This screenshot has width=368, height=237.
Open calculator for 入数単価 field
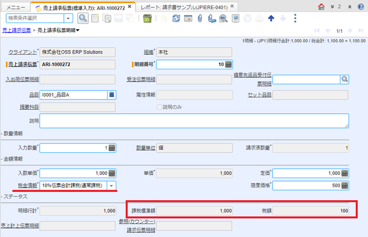(112, 173)
